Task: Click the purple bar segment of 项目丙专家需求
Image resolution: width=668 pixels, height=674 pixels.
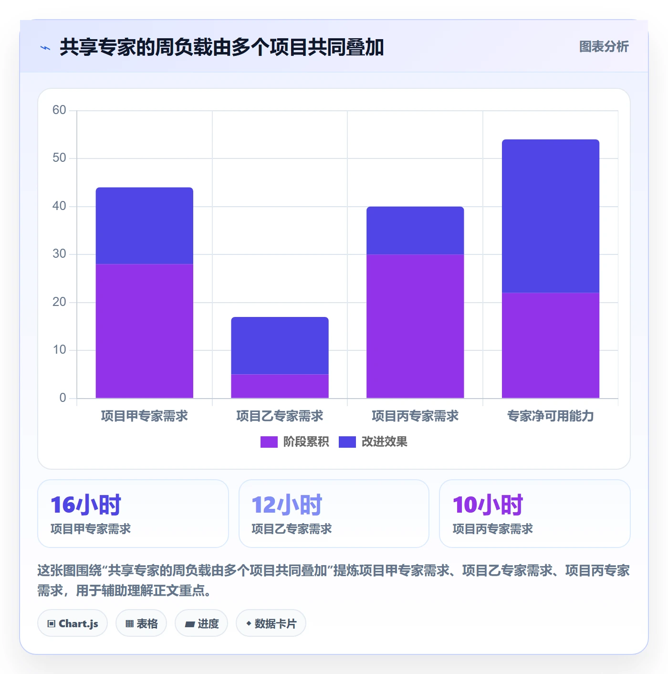Action: (x=415, y=326)
